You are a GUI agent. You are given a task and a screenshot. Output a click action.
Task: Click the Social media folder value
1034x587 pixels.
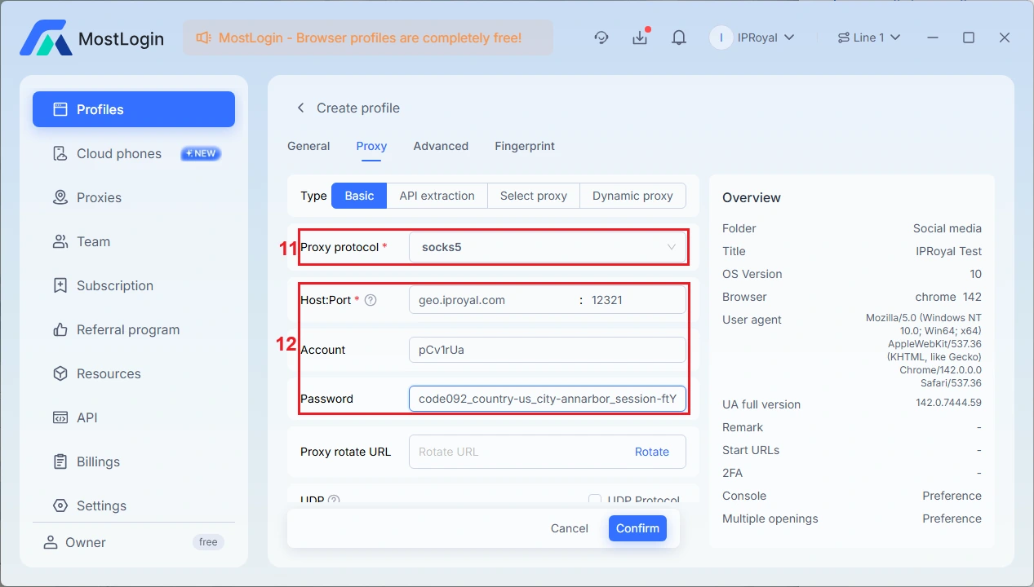[x=947, y=228]
